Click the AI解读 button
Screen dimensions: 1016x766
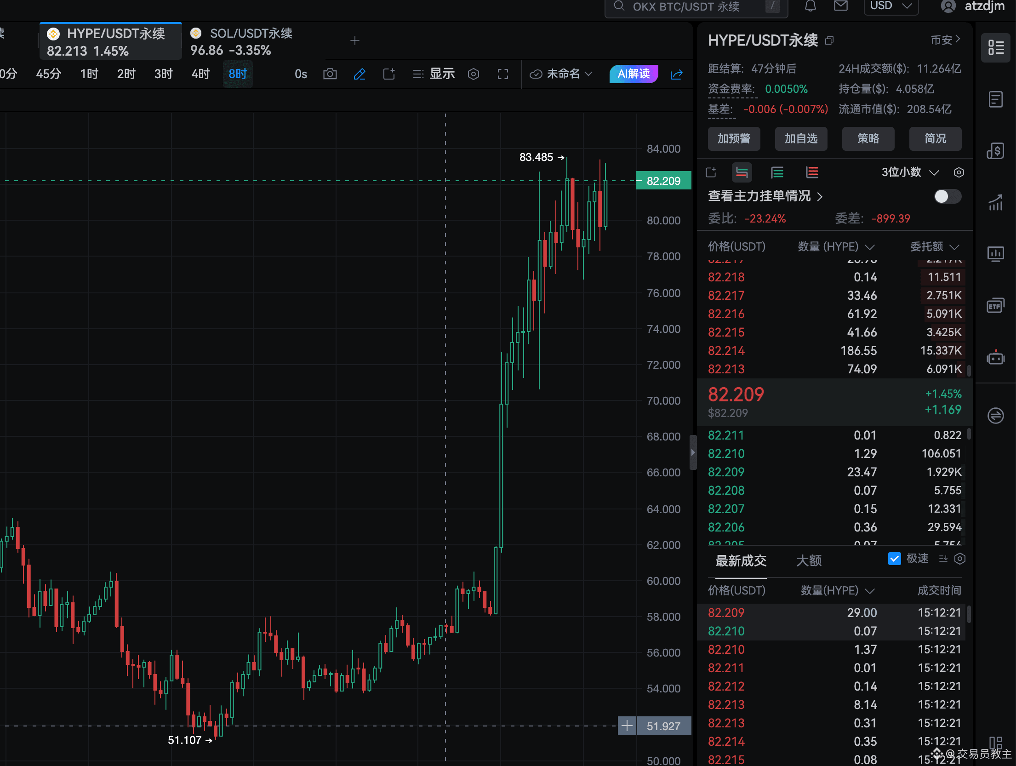(x=634, y=74)
